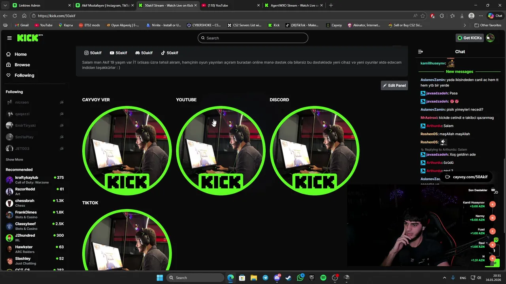This screenshot has width=506, height=284.
Task: Switch to the (110) YouTube tab
Action: point(231,6)
